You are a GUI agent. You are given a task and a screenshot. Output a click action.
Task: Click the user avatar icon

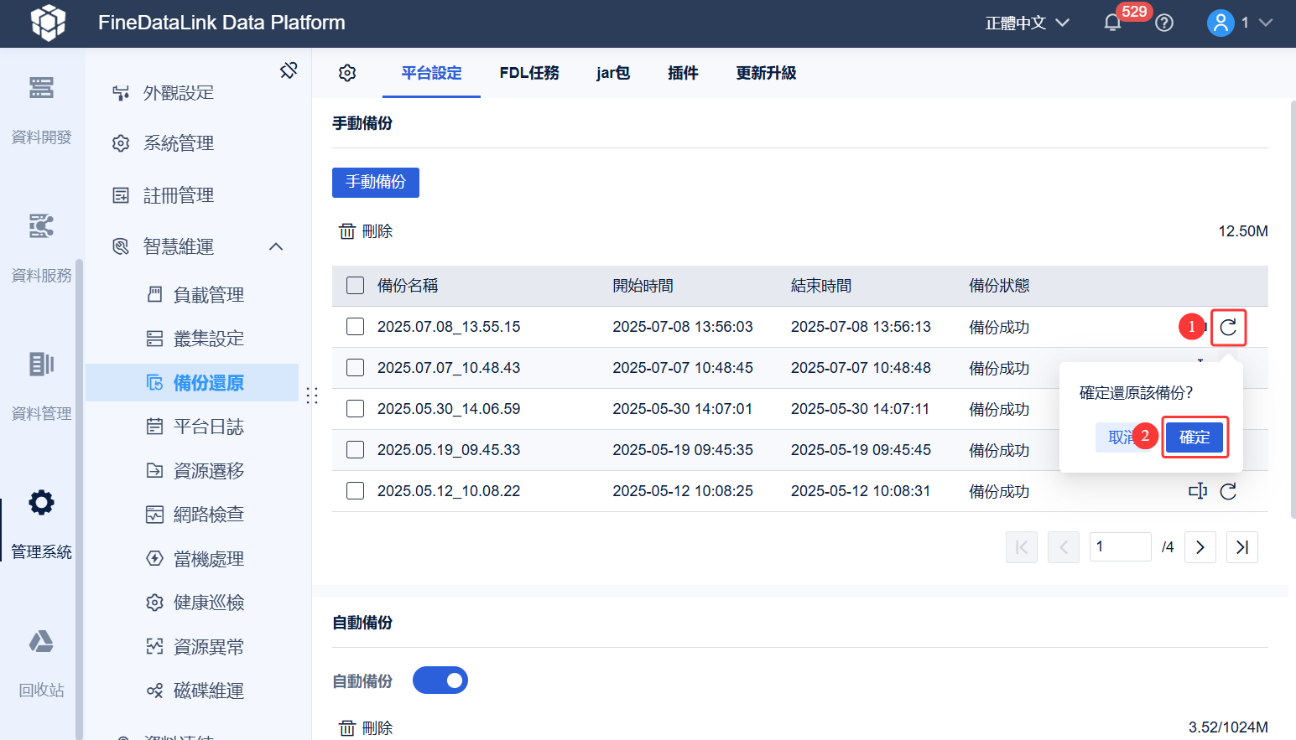1221,23
